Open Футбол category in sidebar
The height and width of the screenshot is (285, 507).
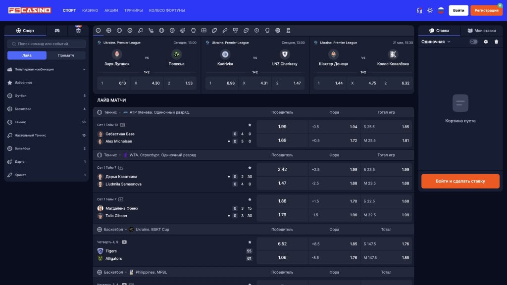click(47, 95)
